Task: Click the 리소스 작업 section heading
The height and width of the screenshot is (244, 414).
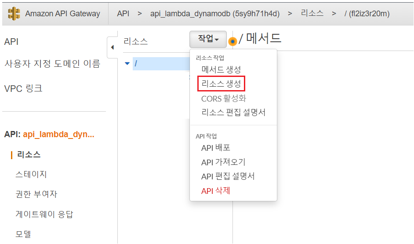Action: [x=210, y=58]
